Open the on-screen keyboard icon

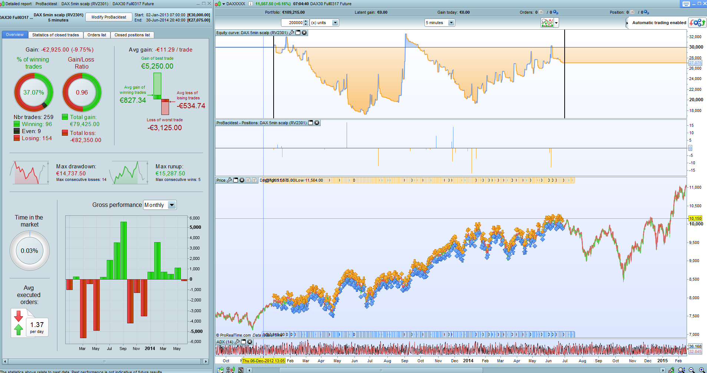686,4
